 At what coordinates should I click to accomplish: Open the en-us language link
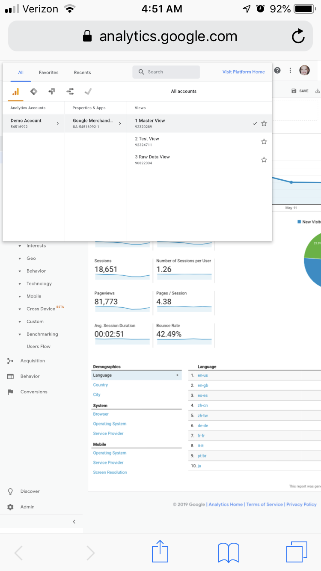[203, 375]
